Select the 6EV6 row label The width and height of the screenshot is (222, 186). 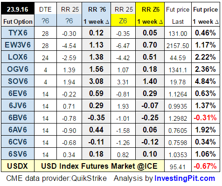(18, 93)
